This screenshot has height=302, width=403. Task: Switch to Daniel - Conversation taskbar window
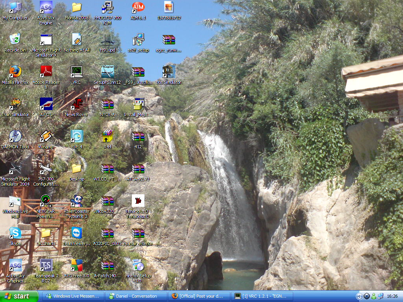[x=136, y=296]
